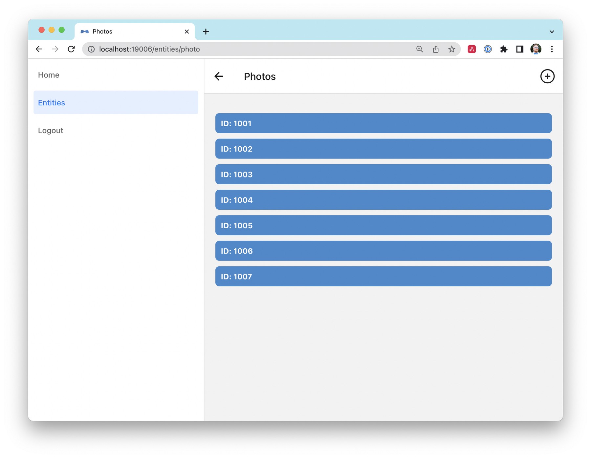Open the Chrome three-dot menu
Viewport: 591px width, 458px height.
pyautogui.click(x=552, y=49)
